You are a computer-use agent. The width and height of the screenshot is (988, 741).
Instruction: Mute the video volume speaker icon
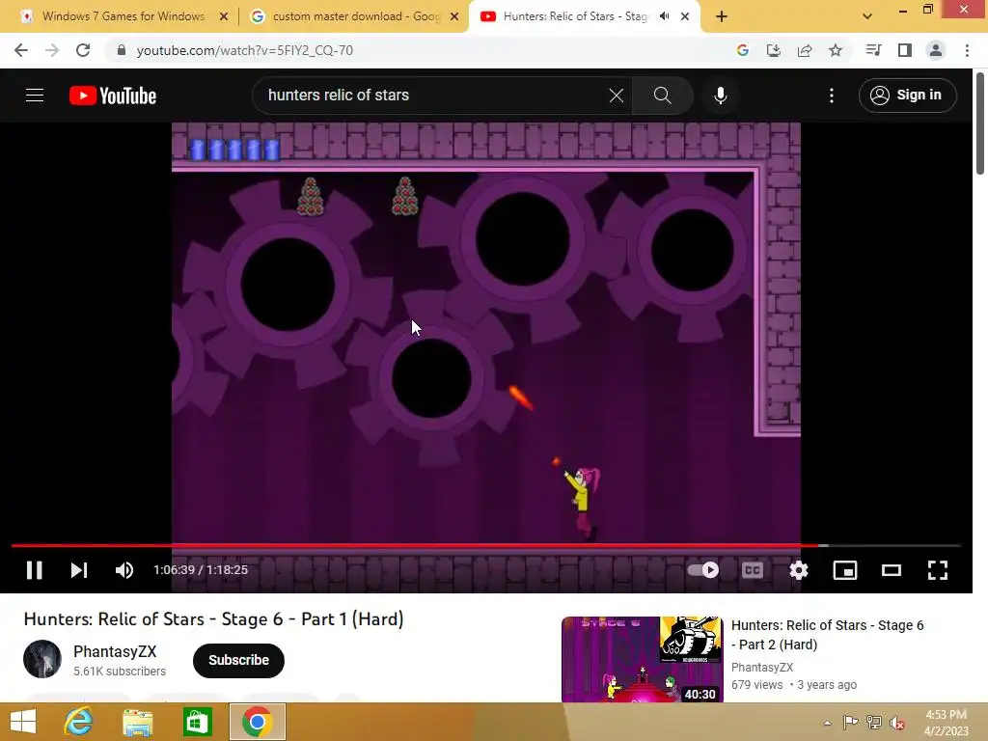coord(124,570)
